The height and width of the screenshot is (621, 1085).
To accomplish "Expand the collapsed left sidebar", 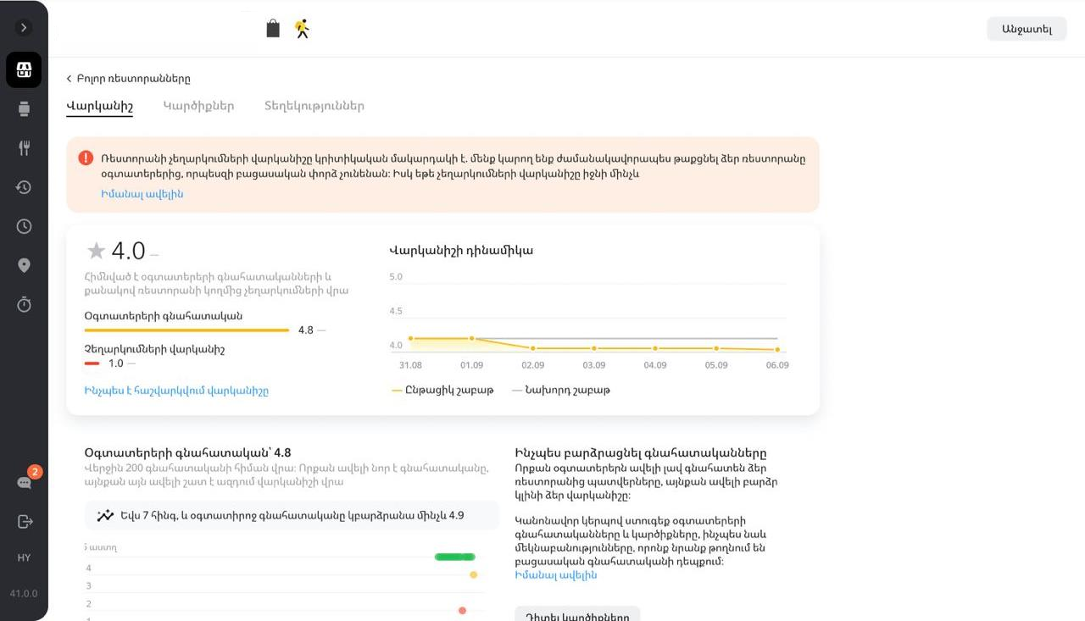I will 24,28.
